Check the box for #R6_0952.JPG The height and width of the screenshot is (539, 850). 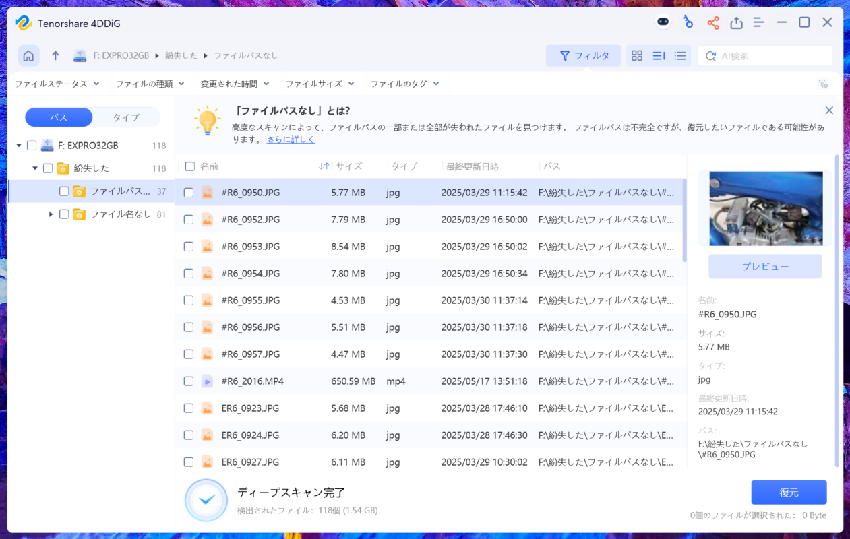pyautogui.click(x=189, y=220)
